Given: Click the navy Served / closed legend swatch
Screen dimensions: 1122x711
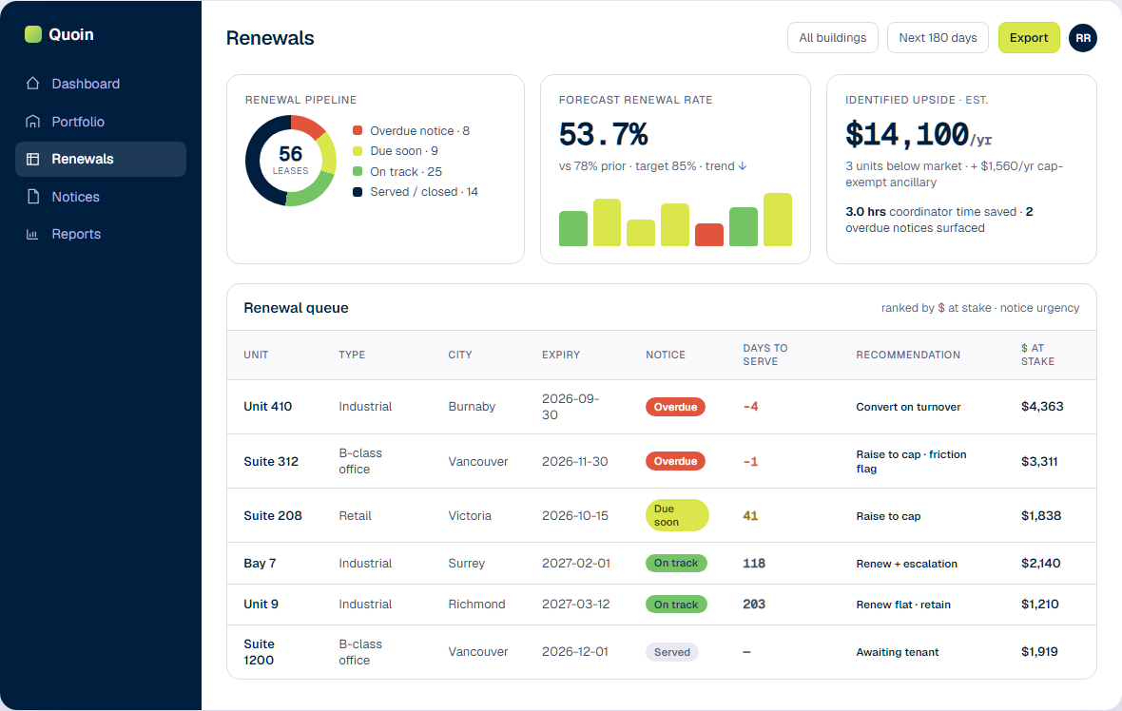Looking at the screenshot, I should coord(358,192).
